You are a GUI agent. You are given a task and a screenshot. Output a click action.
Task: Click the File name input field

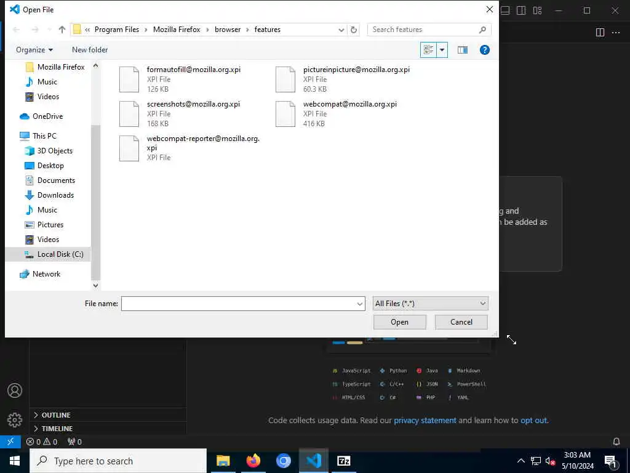coord(238,304)
